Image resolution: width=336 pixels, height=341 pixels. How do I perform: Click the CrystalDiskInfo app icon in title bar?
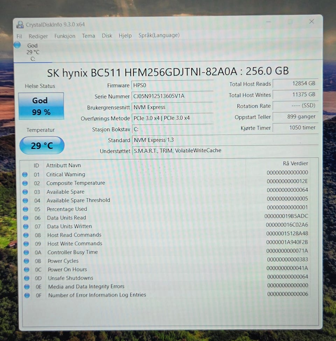[x=20, y=24]
